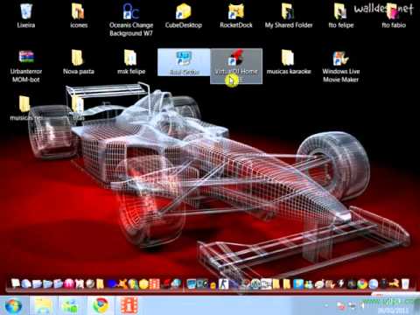Open the Nova pasta folder
Viewport: 420px width, 315px height.
(79, 62)
